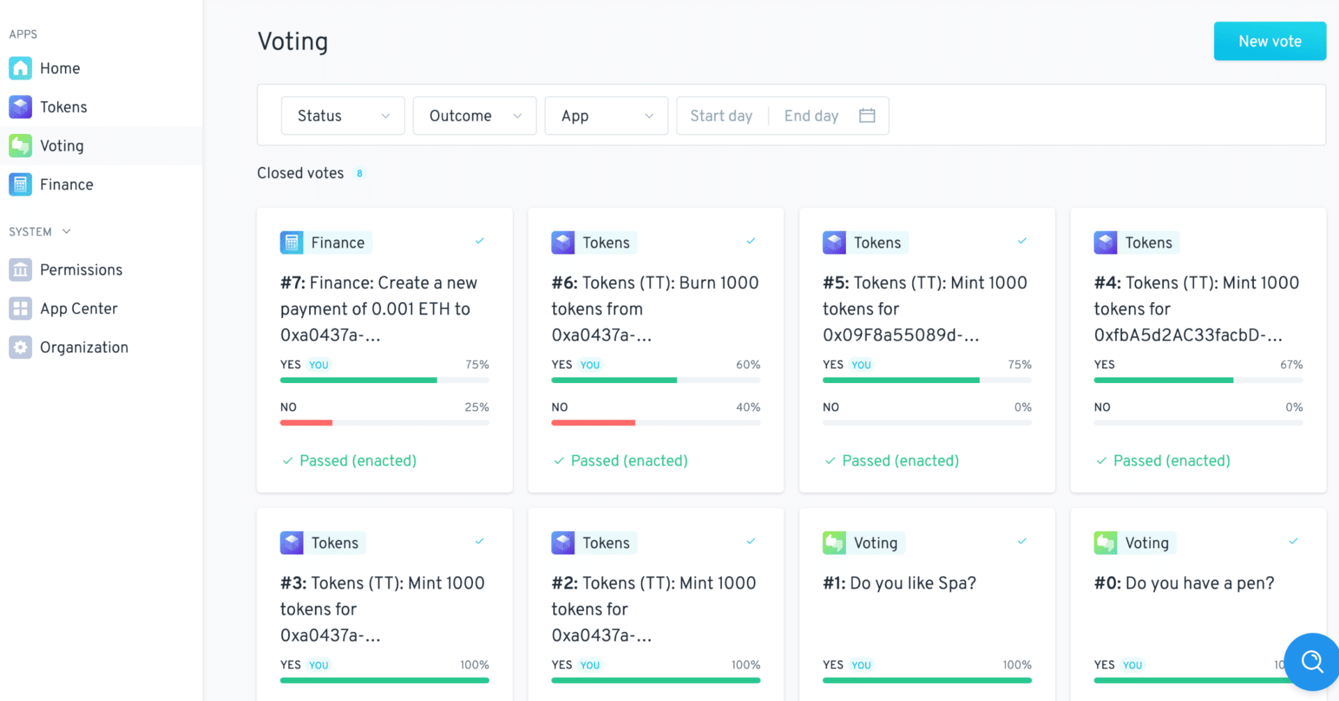
Task: Open the calendar date picker icon
Action: 867,116
